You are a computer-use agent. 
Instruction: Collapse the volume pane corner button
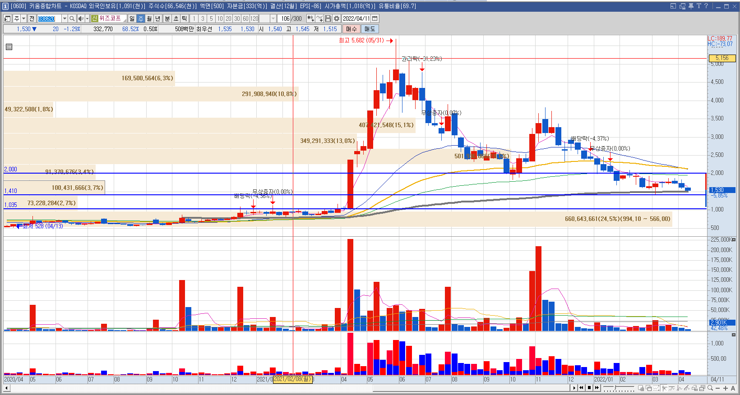[x=733, y=239]
